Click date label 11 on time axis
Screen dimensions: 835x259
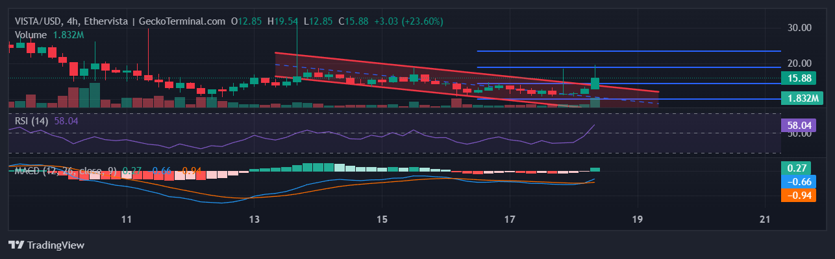[x=127, y=219]
